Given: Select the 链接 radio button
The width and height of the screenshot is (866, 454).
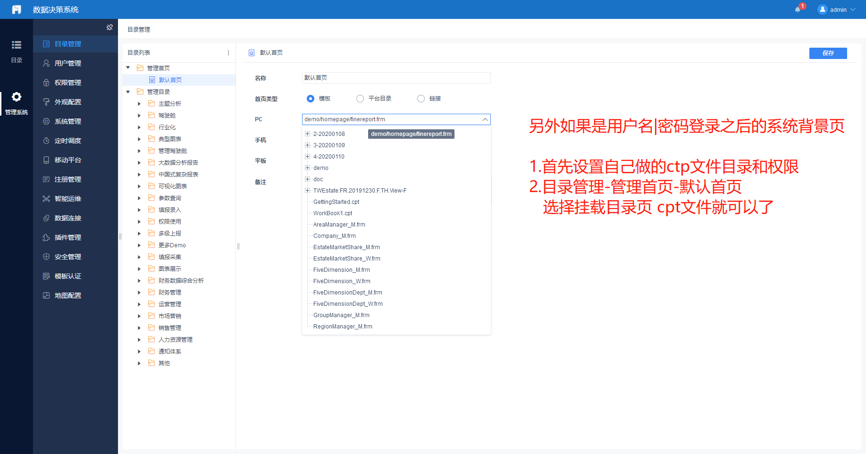Looking at the screenshot, I should [x=421, y=99].
